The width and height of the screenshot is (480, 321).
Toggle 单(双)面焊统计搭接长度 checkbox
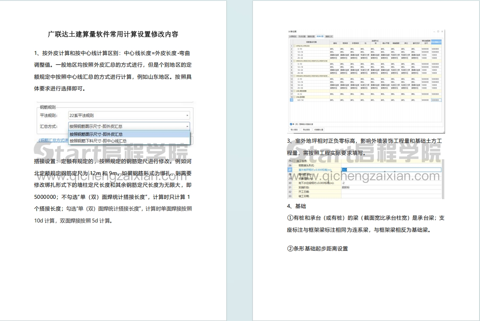pos(291,124)
